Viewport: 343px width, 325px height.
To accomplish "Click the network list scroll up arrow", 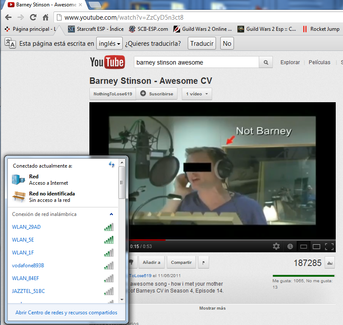I will click(122, 162).
